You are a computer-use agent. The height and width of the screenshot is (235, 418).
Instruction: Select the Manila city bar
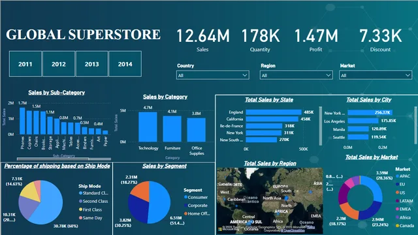[359, 129]
